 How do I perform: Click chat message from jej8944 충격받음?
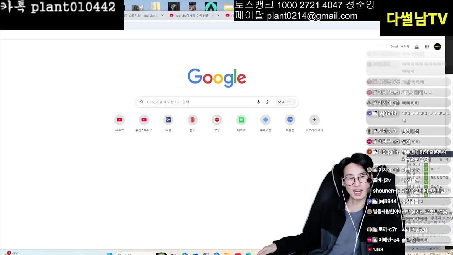(412, 201)
